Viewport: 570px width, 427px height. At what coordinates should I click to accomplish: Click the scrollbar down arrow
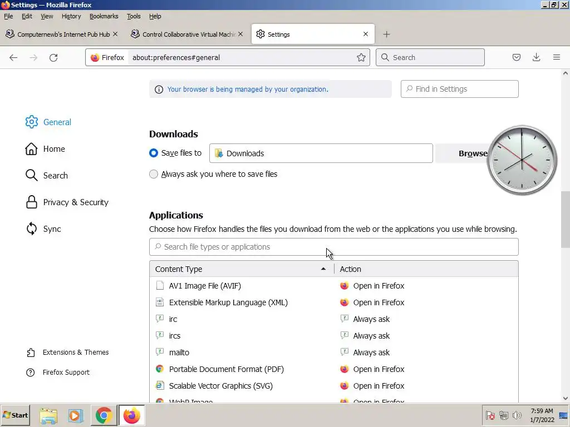click(x=566, y=398)
